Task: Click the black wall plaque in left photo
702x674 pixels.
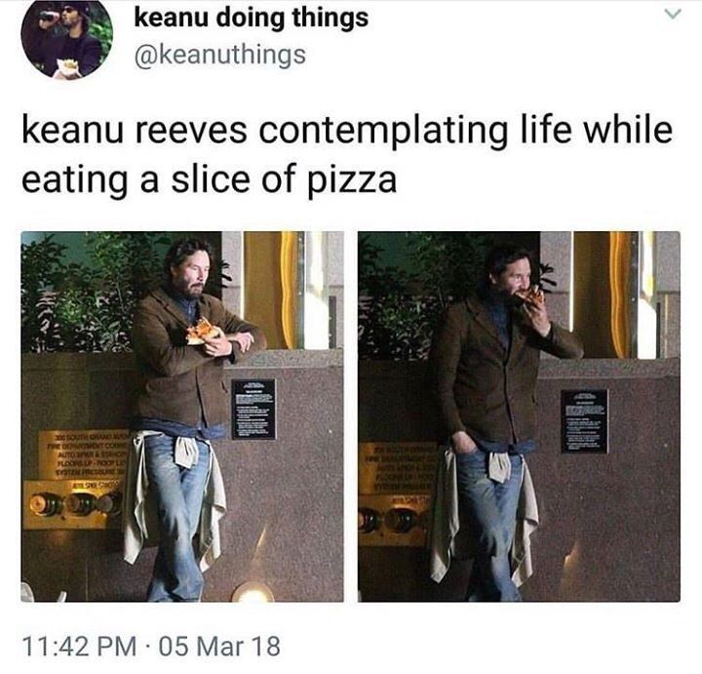Action: coord(253,409)
